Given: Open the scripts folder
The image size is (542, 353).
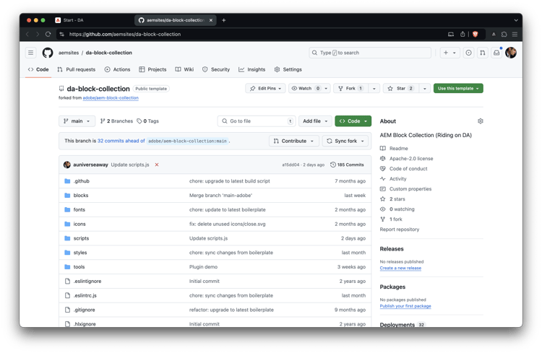Looking at the screenshot, I should pyautogui.click(x=81, y=238).
